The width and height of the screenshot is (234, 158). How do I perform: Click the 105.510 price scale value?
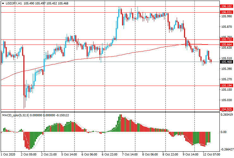point(226,58)
